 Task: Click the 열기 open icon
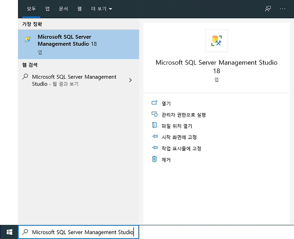[154, 103]
